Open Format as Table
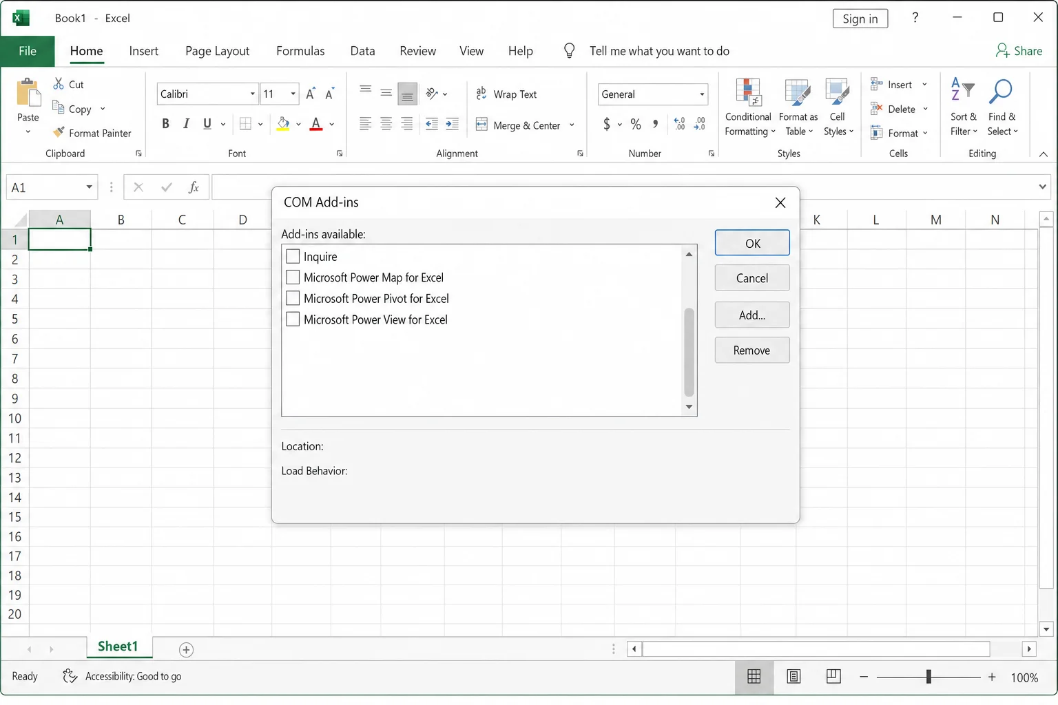The height and width of the screenshot is (705, 1058). point(798,107)
